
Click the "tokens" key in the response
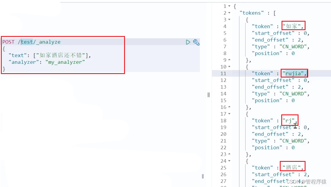click(x=252, y=13)
